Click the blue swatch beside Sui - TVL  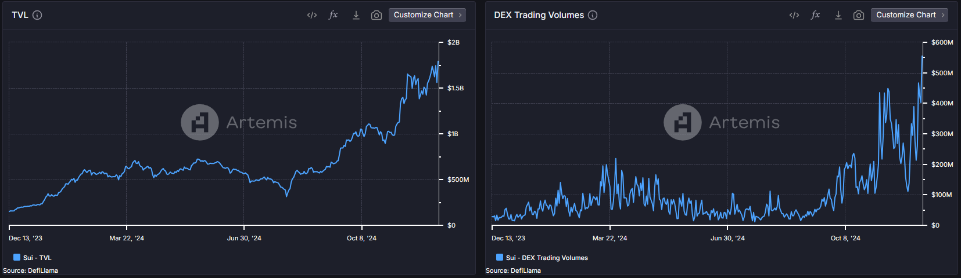point(17,257)
